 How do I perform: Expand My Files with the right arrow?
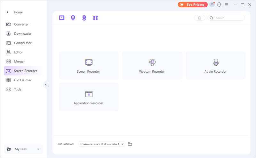click(38, 149)
